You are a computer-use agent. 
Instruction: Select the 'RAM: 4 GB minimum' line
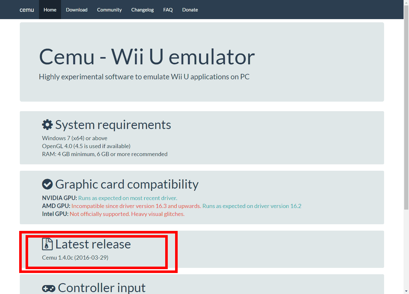pyautogui.click(x=105, y=154)
